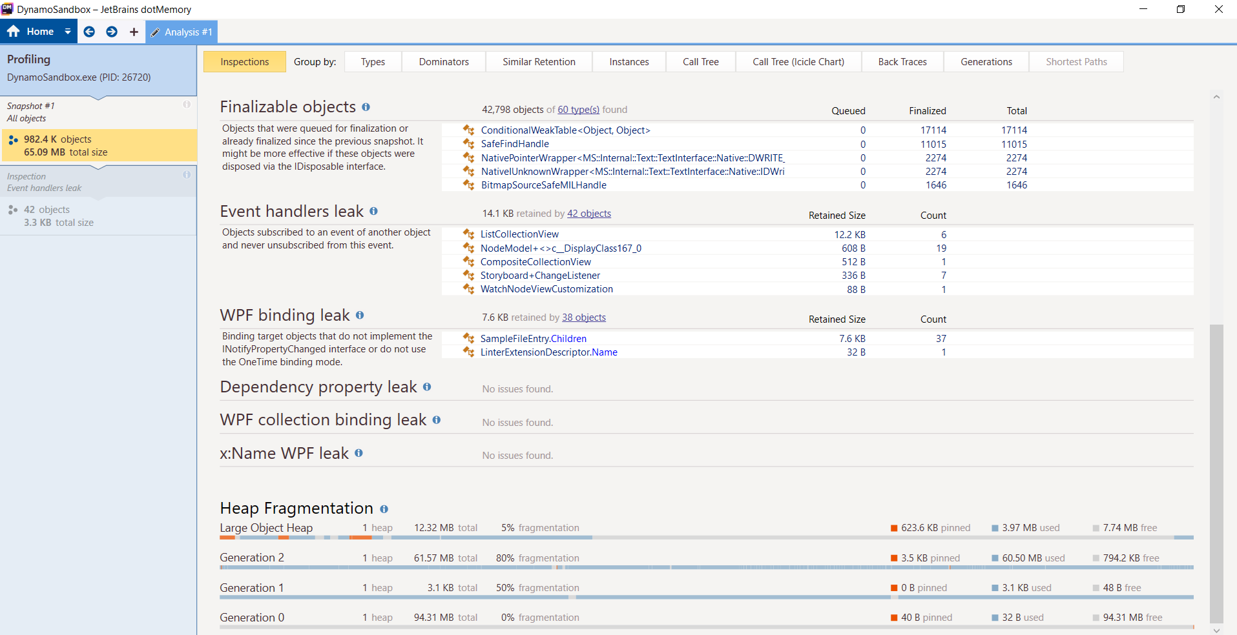Open SampleFileEntry.Children binding entry
1237x635 pixels.
tap(534, 339)
